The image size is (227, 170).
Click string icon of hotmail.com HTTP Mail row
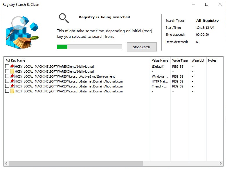12,81
